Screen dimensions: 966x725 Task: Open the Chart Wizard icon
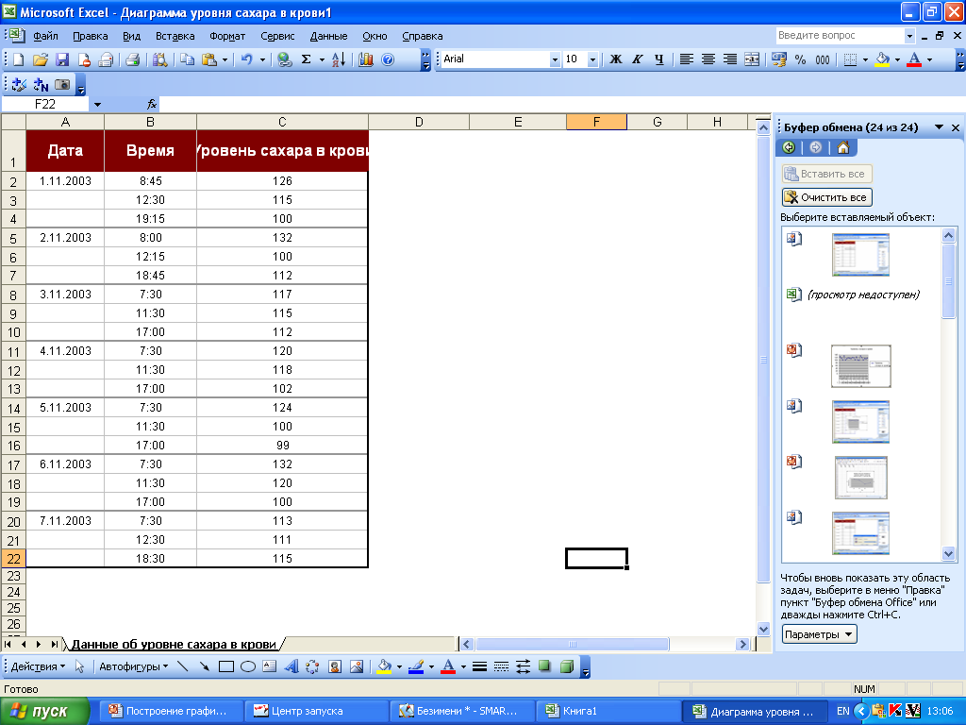coord(366,59)
